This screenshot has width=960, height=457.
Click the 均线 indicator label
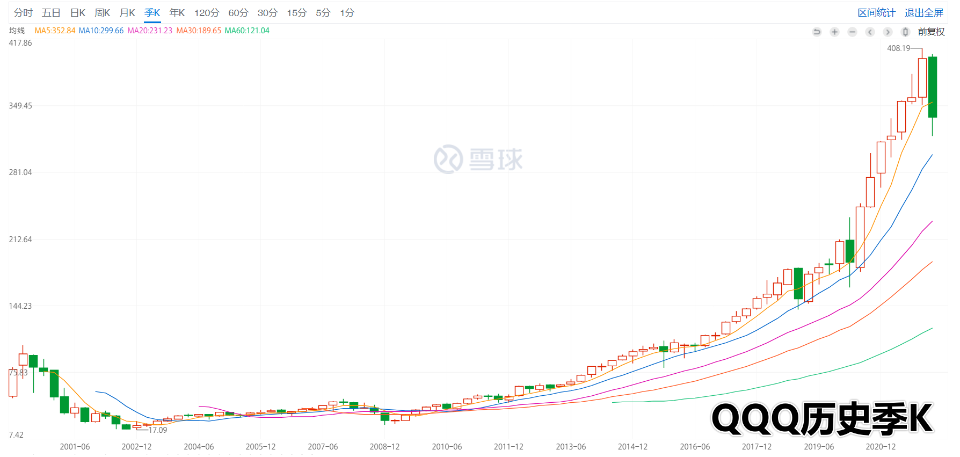(17, 31)
